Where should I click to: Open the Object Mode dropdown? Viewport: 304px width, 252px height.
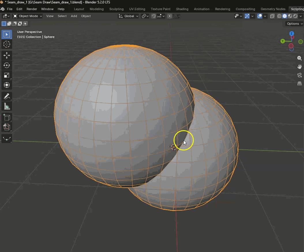pos(27,16)
